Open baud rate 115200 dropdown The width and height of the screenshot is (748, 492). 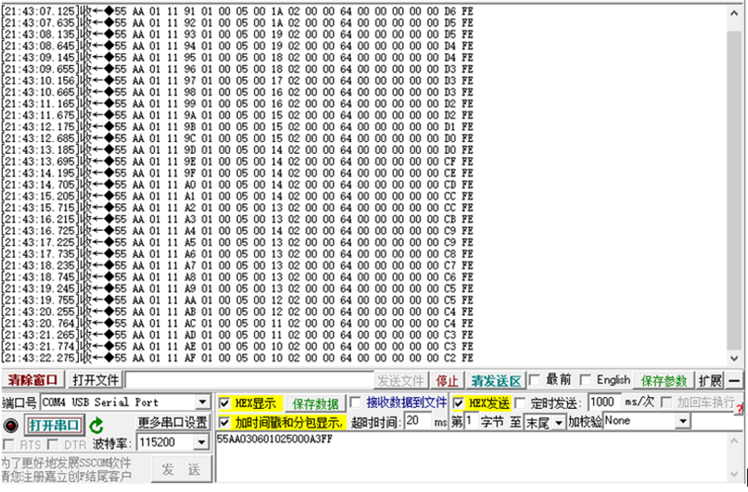click(x=201, y=443)
